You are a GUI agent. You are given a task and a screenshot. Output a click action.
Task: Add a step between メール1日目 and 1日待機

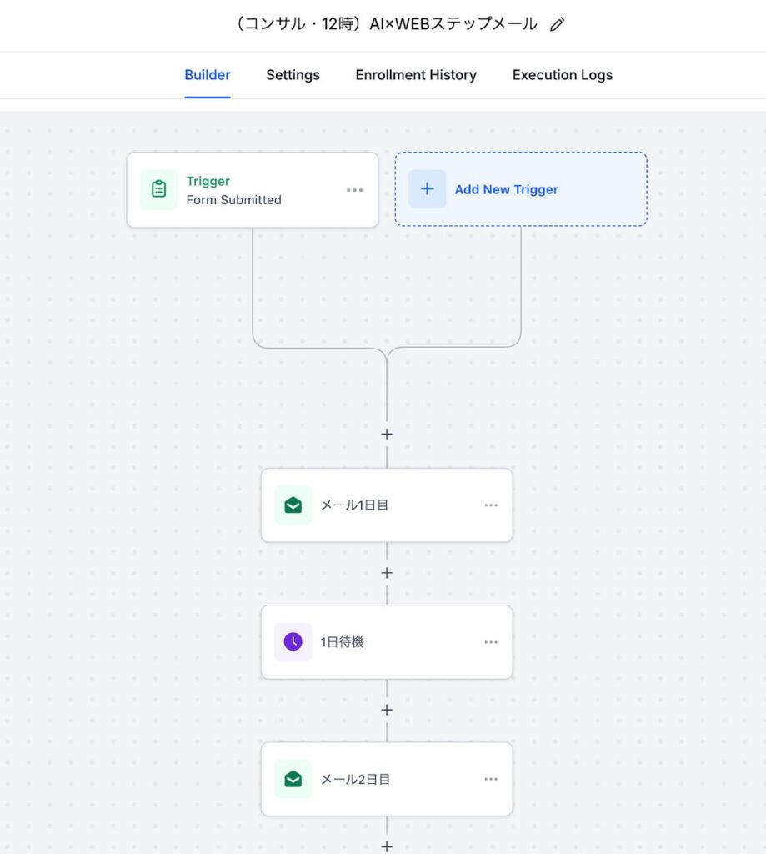point(387,574)
